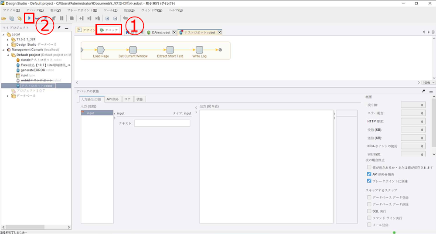The width and height of the screenshot is (436, 234).
Task: Open the ツール(T) menu
Action: coord(111,10)
